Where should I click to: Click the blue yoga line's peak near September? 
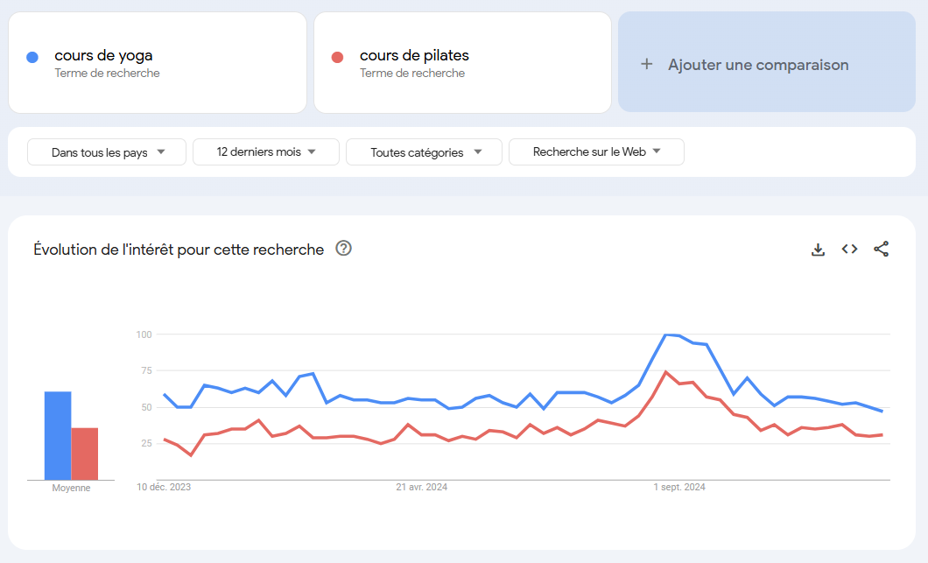tap(667, 334)
